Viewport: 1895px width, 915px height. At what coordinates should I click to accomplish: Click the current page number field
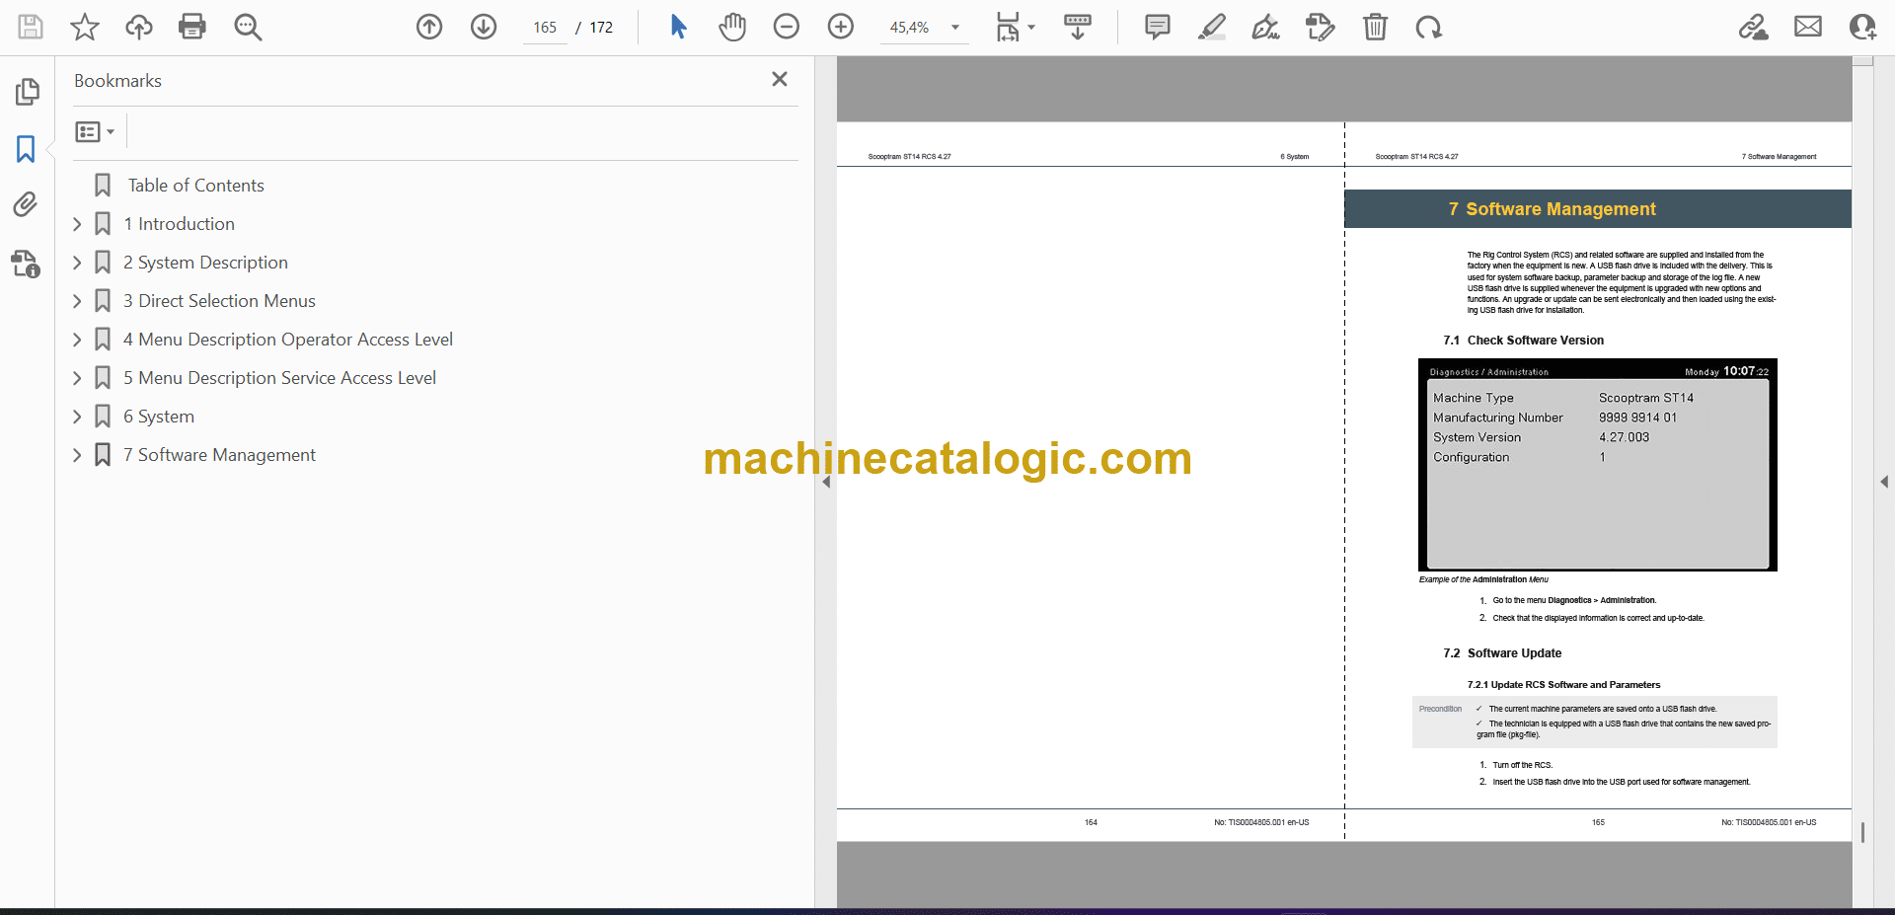pos(545,28)
